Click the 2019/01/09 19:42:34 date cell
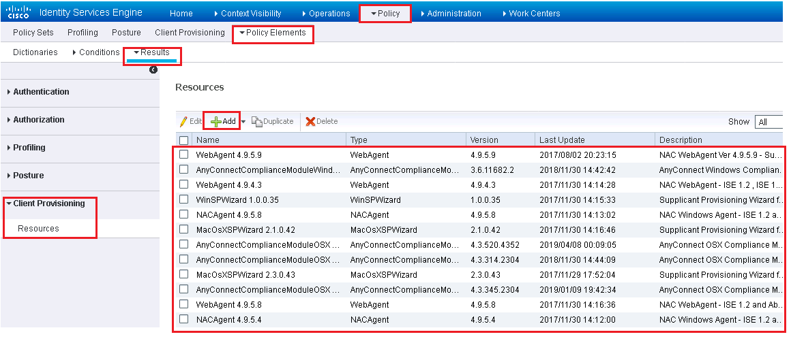The image size is (791, 341). coord(578,290)
